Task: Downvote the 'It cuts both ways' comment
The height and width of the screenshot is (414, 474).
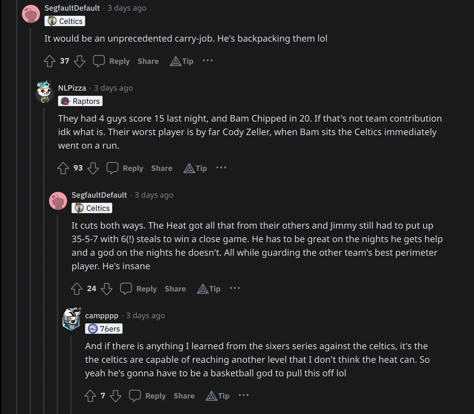Action: click(x=107, y=289)
